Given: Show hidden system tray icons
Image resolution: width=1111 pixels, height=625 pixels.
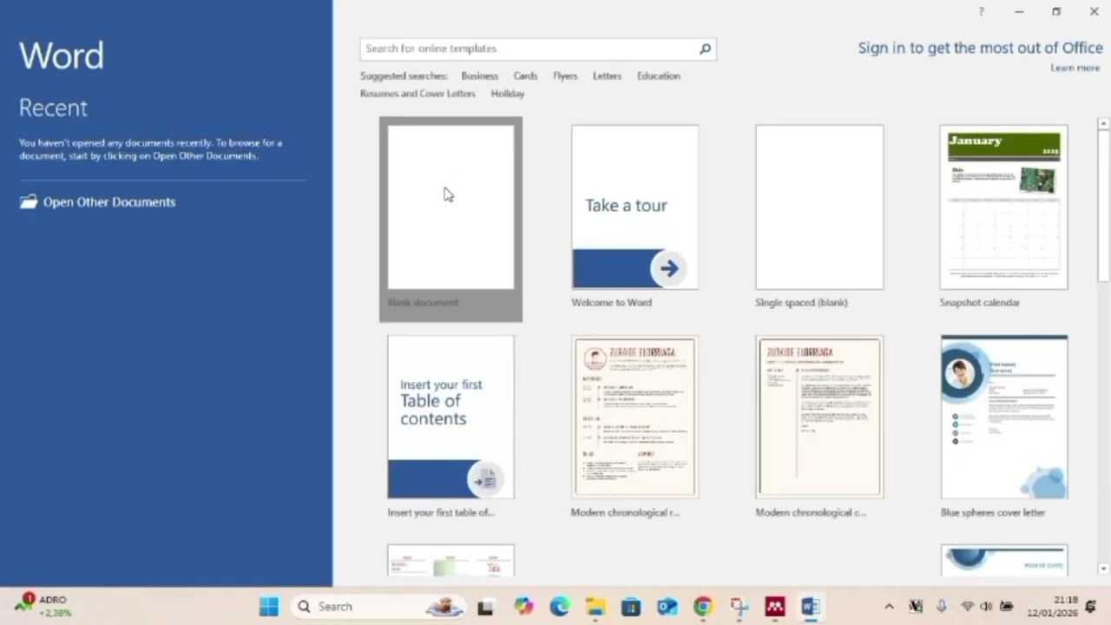Looking at the screenshot, I should pyautogui.click(x=889, y=606).
